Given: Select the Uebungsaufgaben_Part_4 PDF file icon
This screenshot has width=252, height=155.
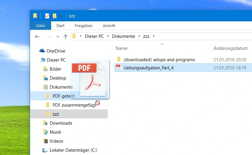Looking at the screenshot, I should click(x=118, y=68).
